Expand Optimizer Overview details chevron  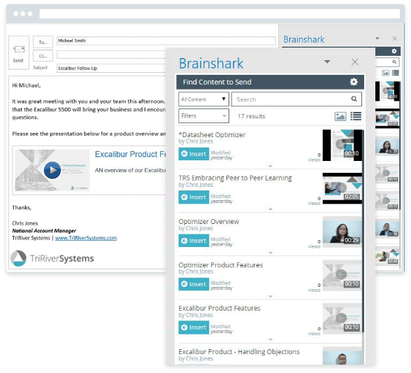[x=271, y=253]
